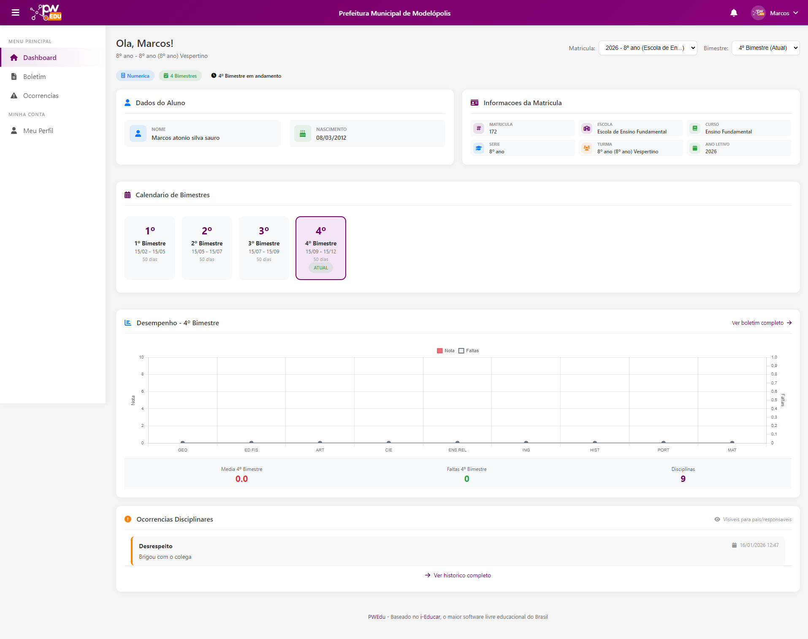The image size is (808, 639).
Task: Click the calendar icon beside Calendario de Bimestres
Action: coord(127,195)
